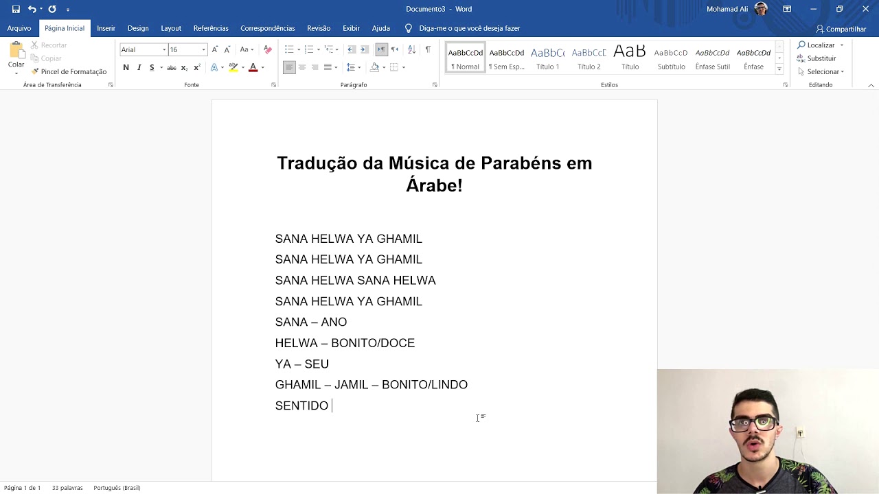Align paragraph to the right
This screenshot has width=879, height=494.
[315, 67]
